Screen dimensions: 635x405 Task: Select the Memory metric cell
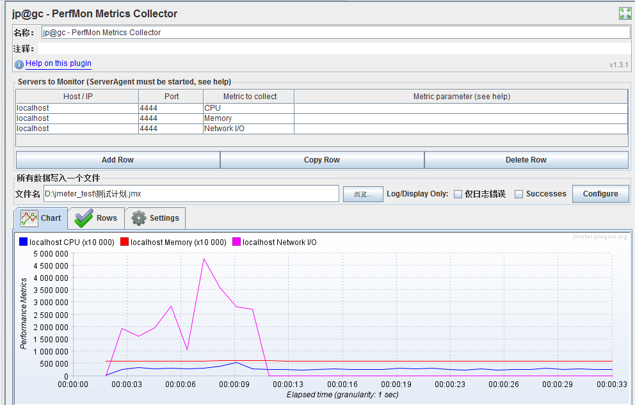(248, 118)
